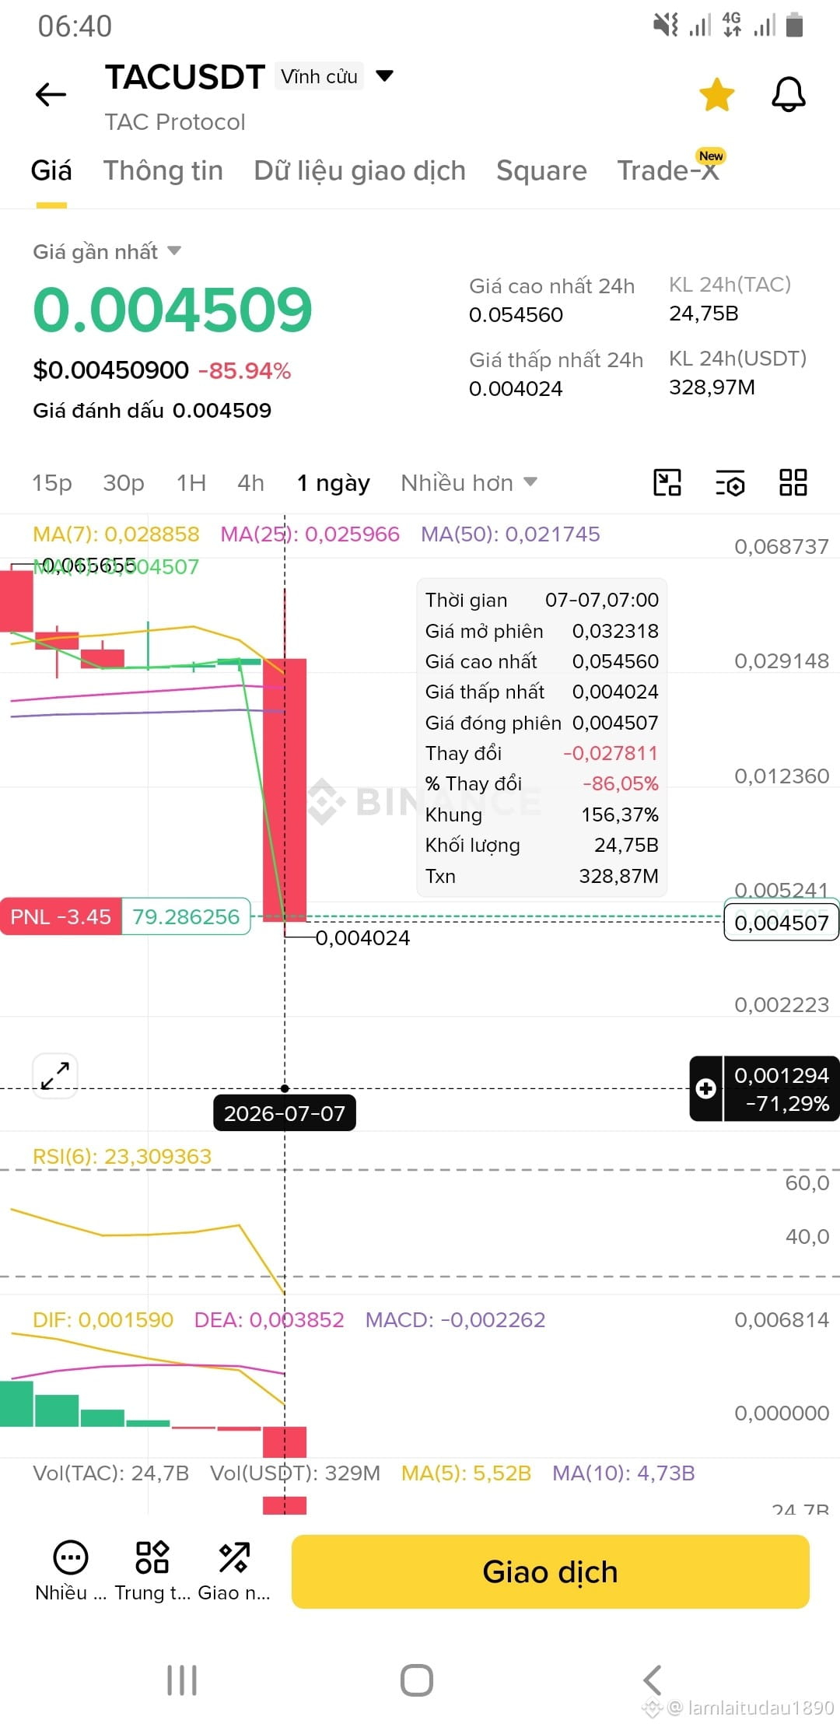Tap the 2026-07-07 date marker
The width and height of the screenshot is (840, 1727).
click(285, 1113)
